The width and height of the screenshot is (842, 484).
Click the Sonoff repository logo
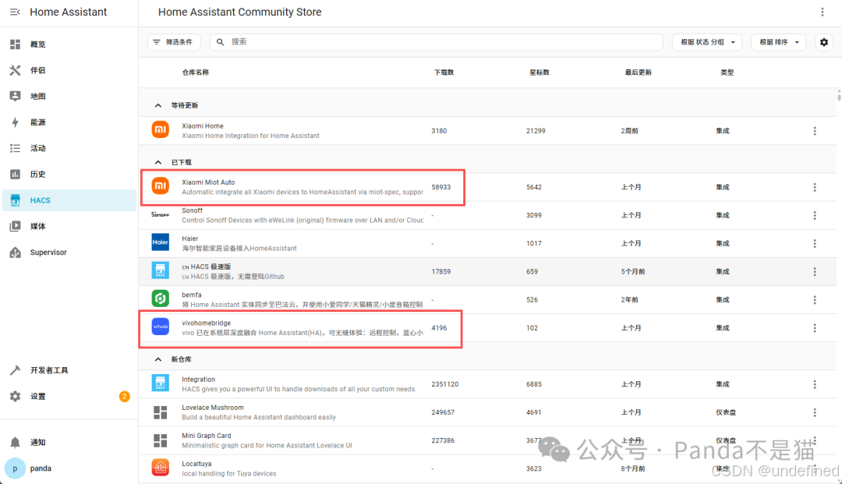click(160, 214)
